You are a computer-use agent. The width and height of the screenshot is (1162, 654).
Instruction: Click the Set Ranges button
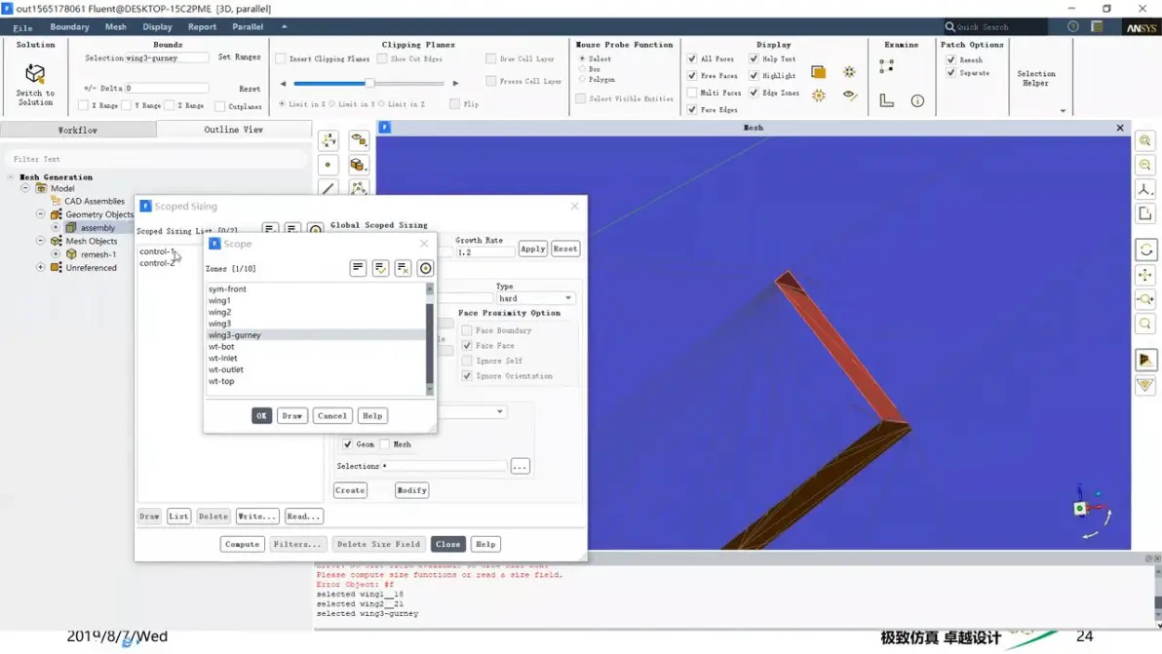pyautogui.click(x=240, y=58)
